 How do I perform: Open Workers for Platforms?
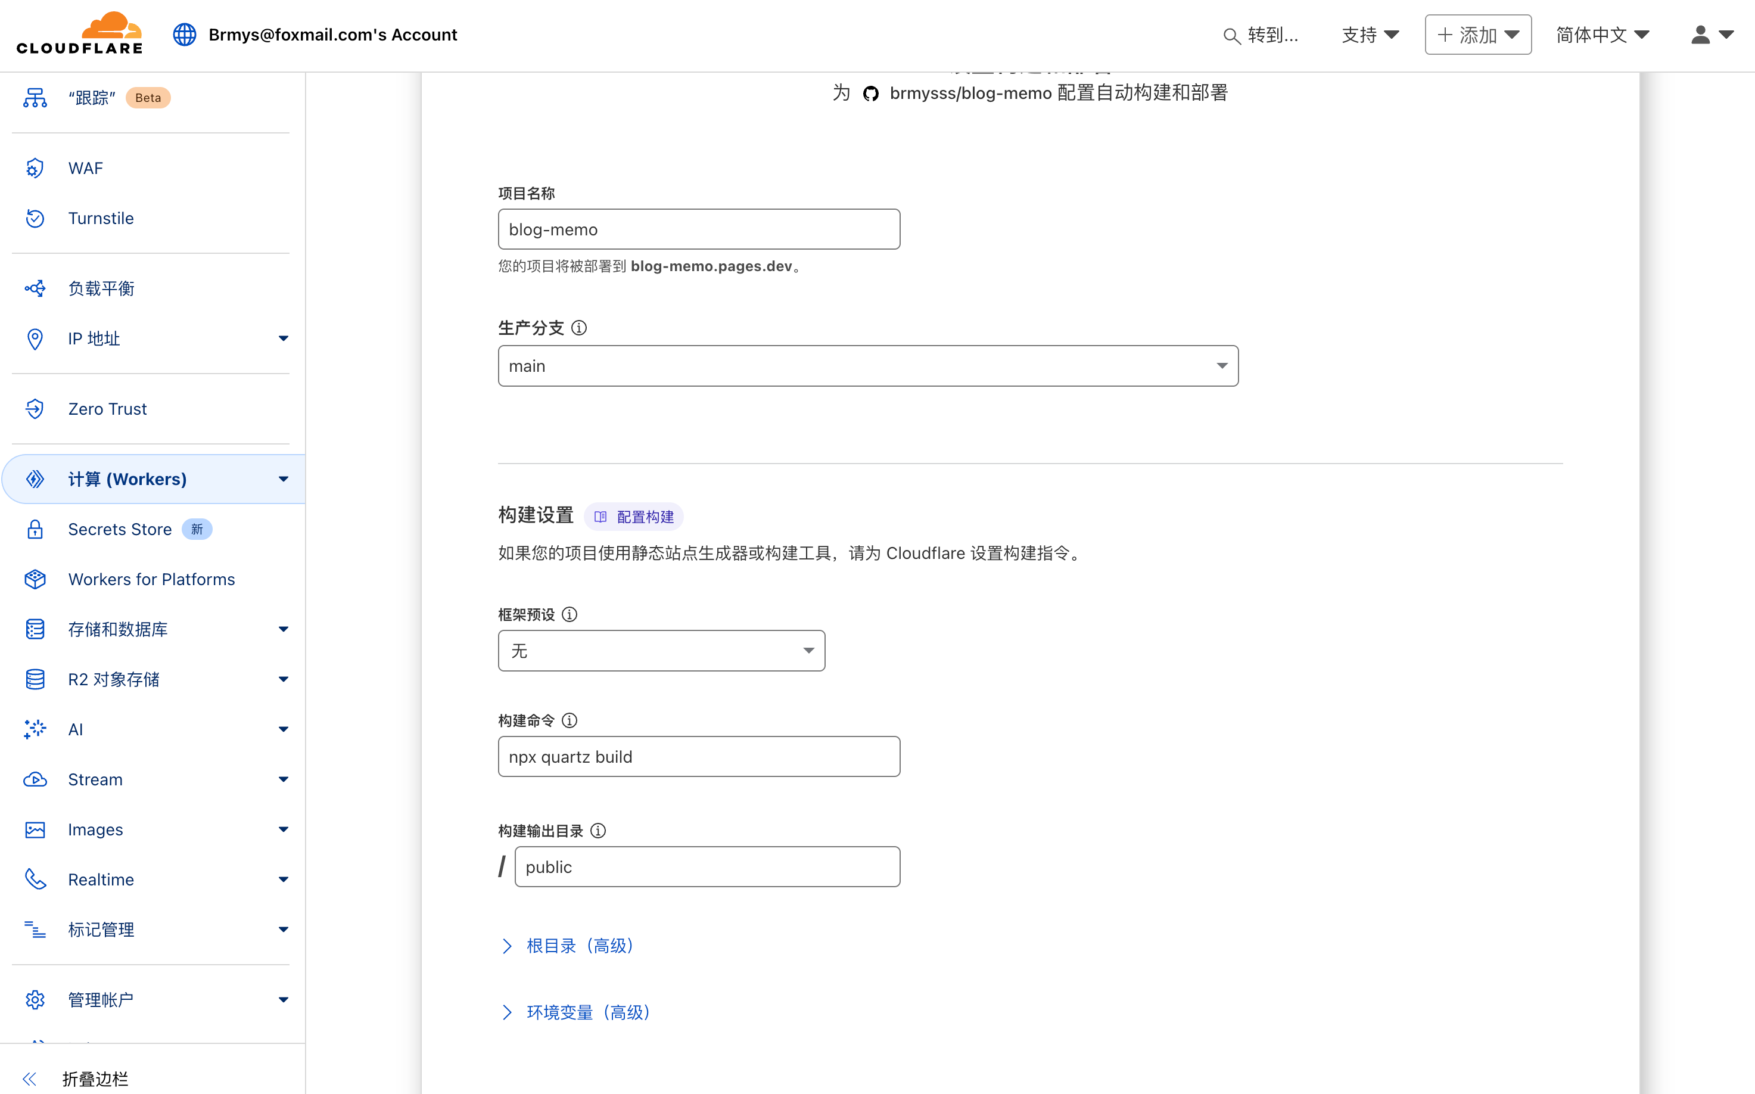pyautogui.click(x=151, y=580)
